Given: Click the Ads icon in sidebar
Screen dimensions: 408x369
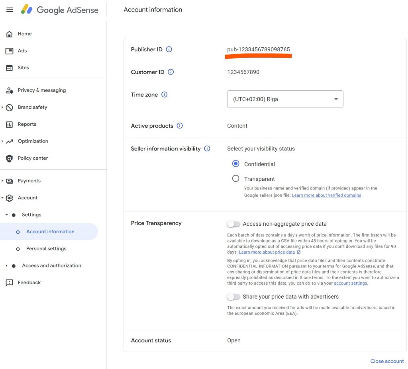Looking at the screenshot, I should click(x=9, y=51).
